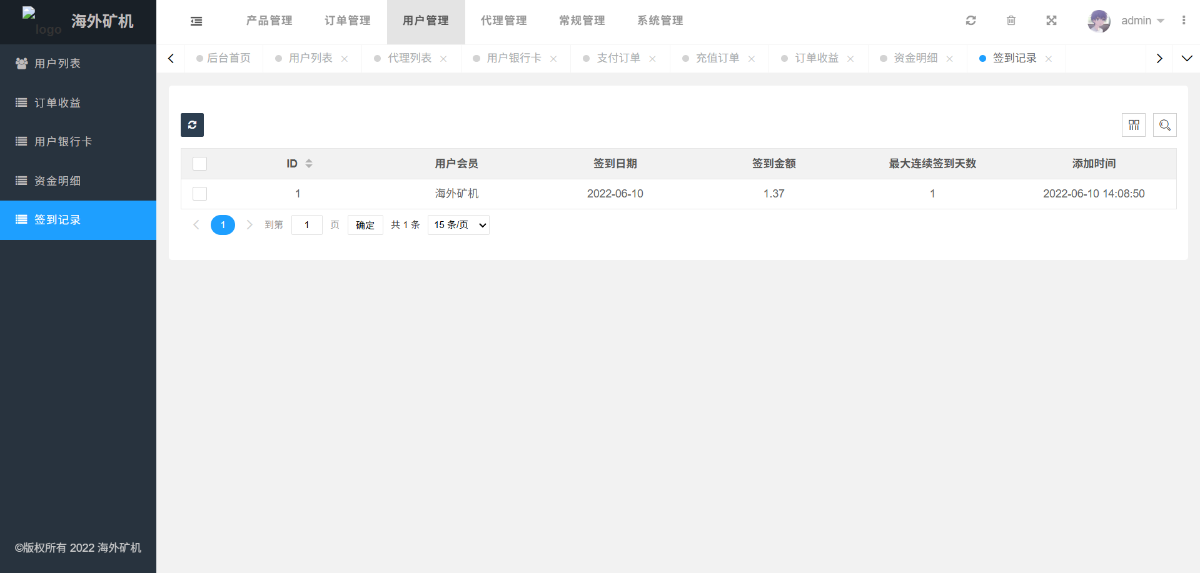Image resolution: width=1200 pixels, height=573 pixels.
Task: Open the column filter grid icon
Action: 1133,125
